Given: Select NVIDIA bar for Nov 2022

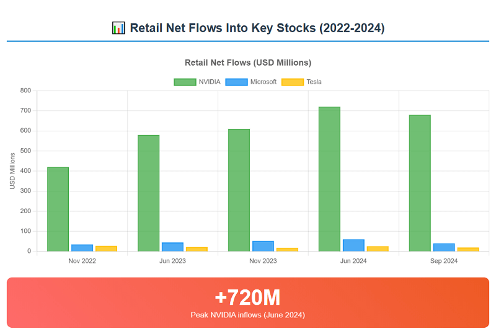Looking at the screenshot, I should [58, 209].
